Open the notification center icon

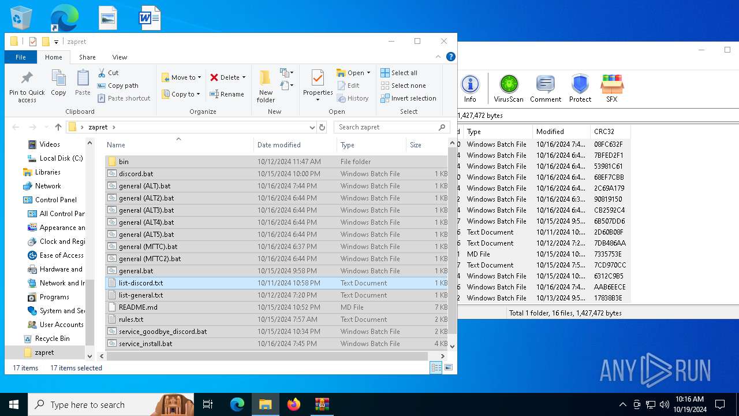[720, 404]
